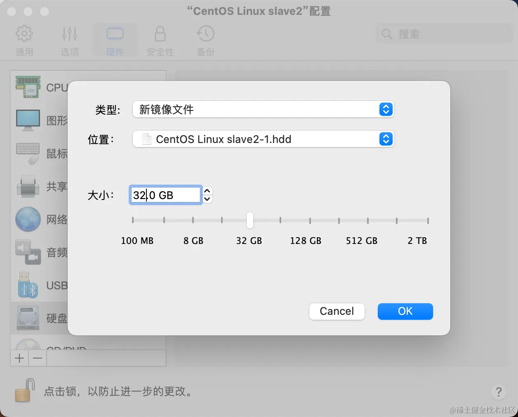Open the 安全性 (Security) tab
The height and width of the screenshot is (417, 518).
(x=160, y=40)
